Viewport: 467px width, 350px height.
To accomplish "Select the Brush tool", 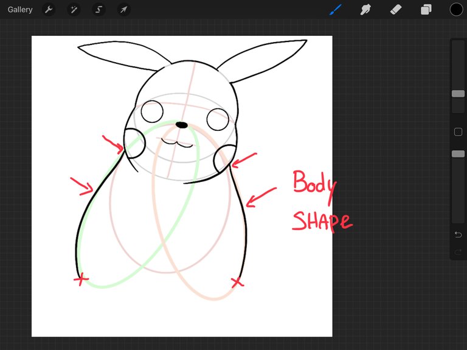I will pos(336,10).
